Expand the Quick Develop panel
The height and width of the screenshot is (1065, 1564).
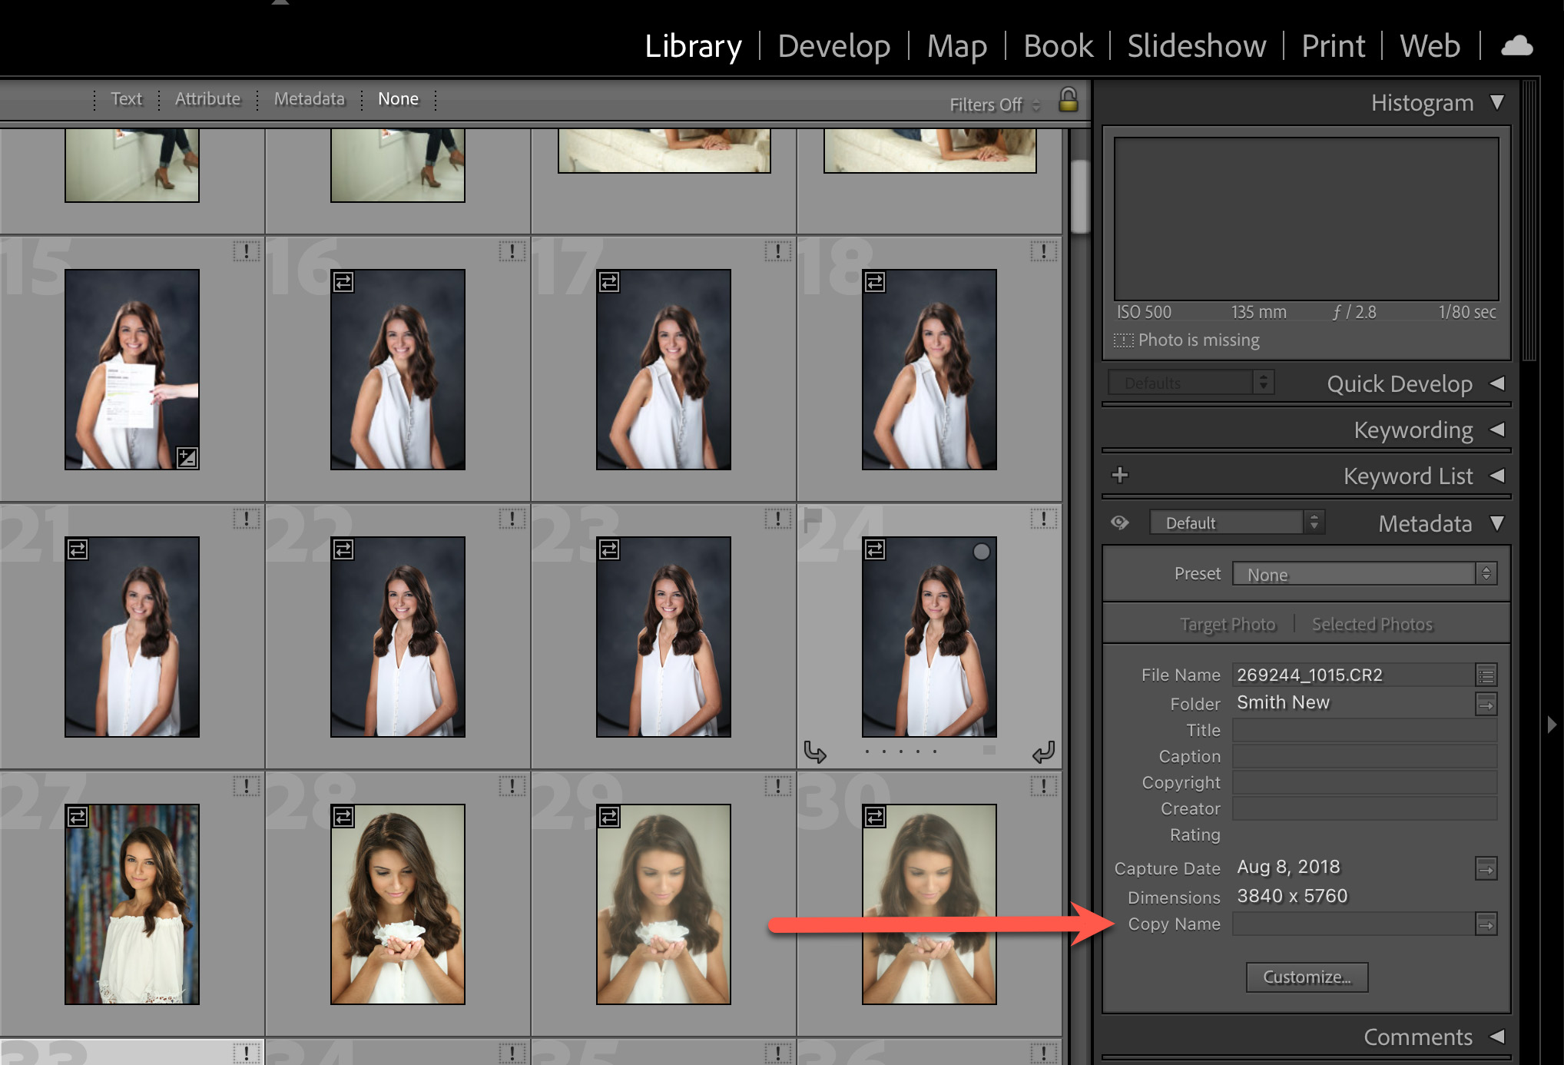pos(1496,383)
